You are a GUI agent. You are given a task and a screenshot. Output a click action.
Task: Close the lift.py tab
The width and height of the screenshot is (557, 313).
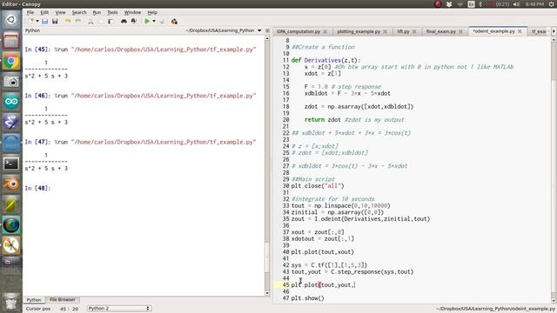click(x=414, y=31)
